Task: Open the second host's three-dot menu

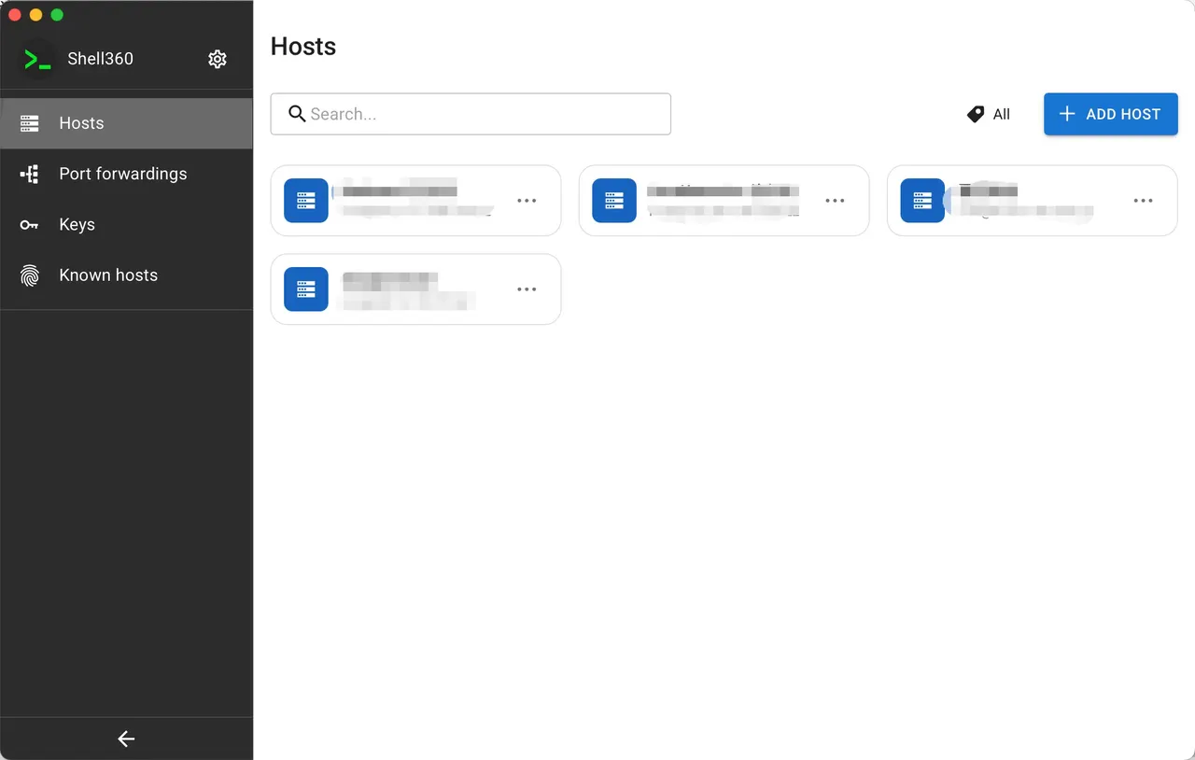Action: click(835, 201)
